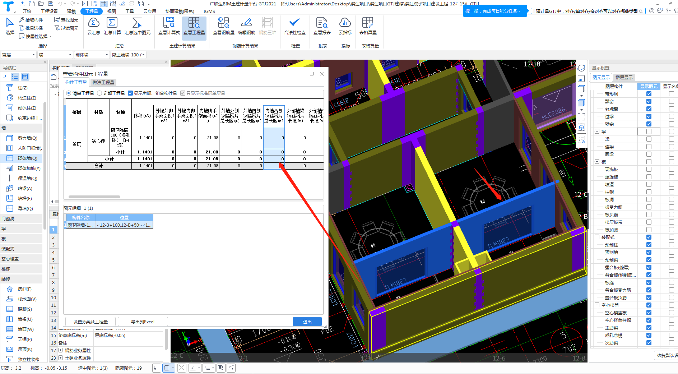Click the top search input box

(588, 11)
